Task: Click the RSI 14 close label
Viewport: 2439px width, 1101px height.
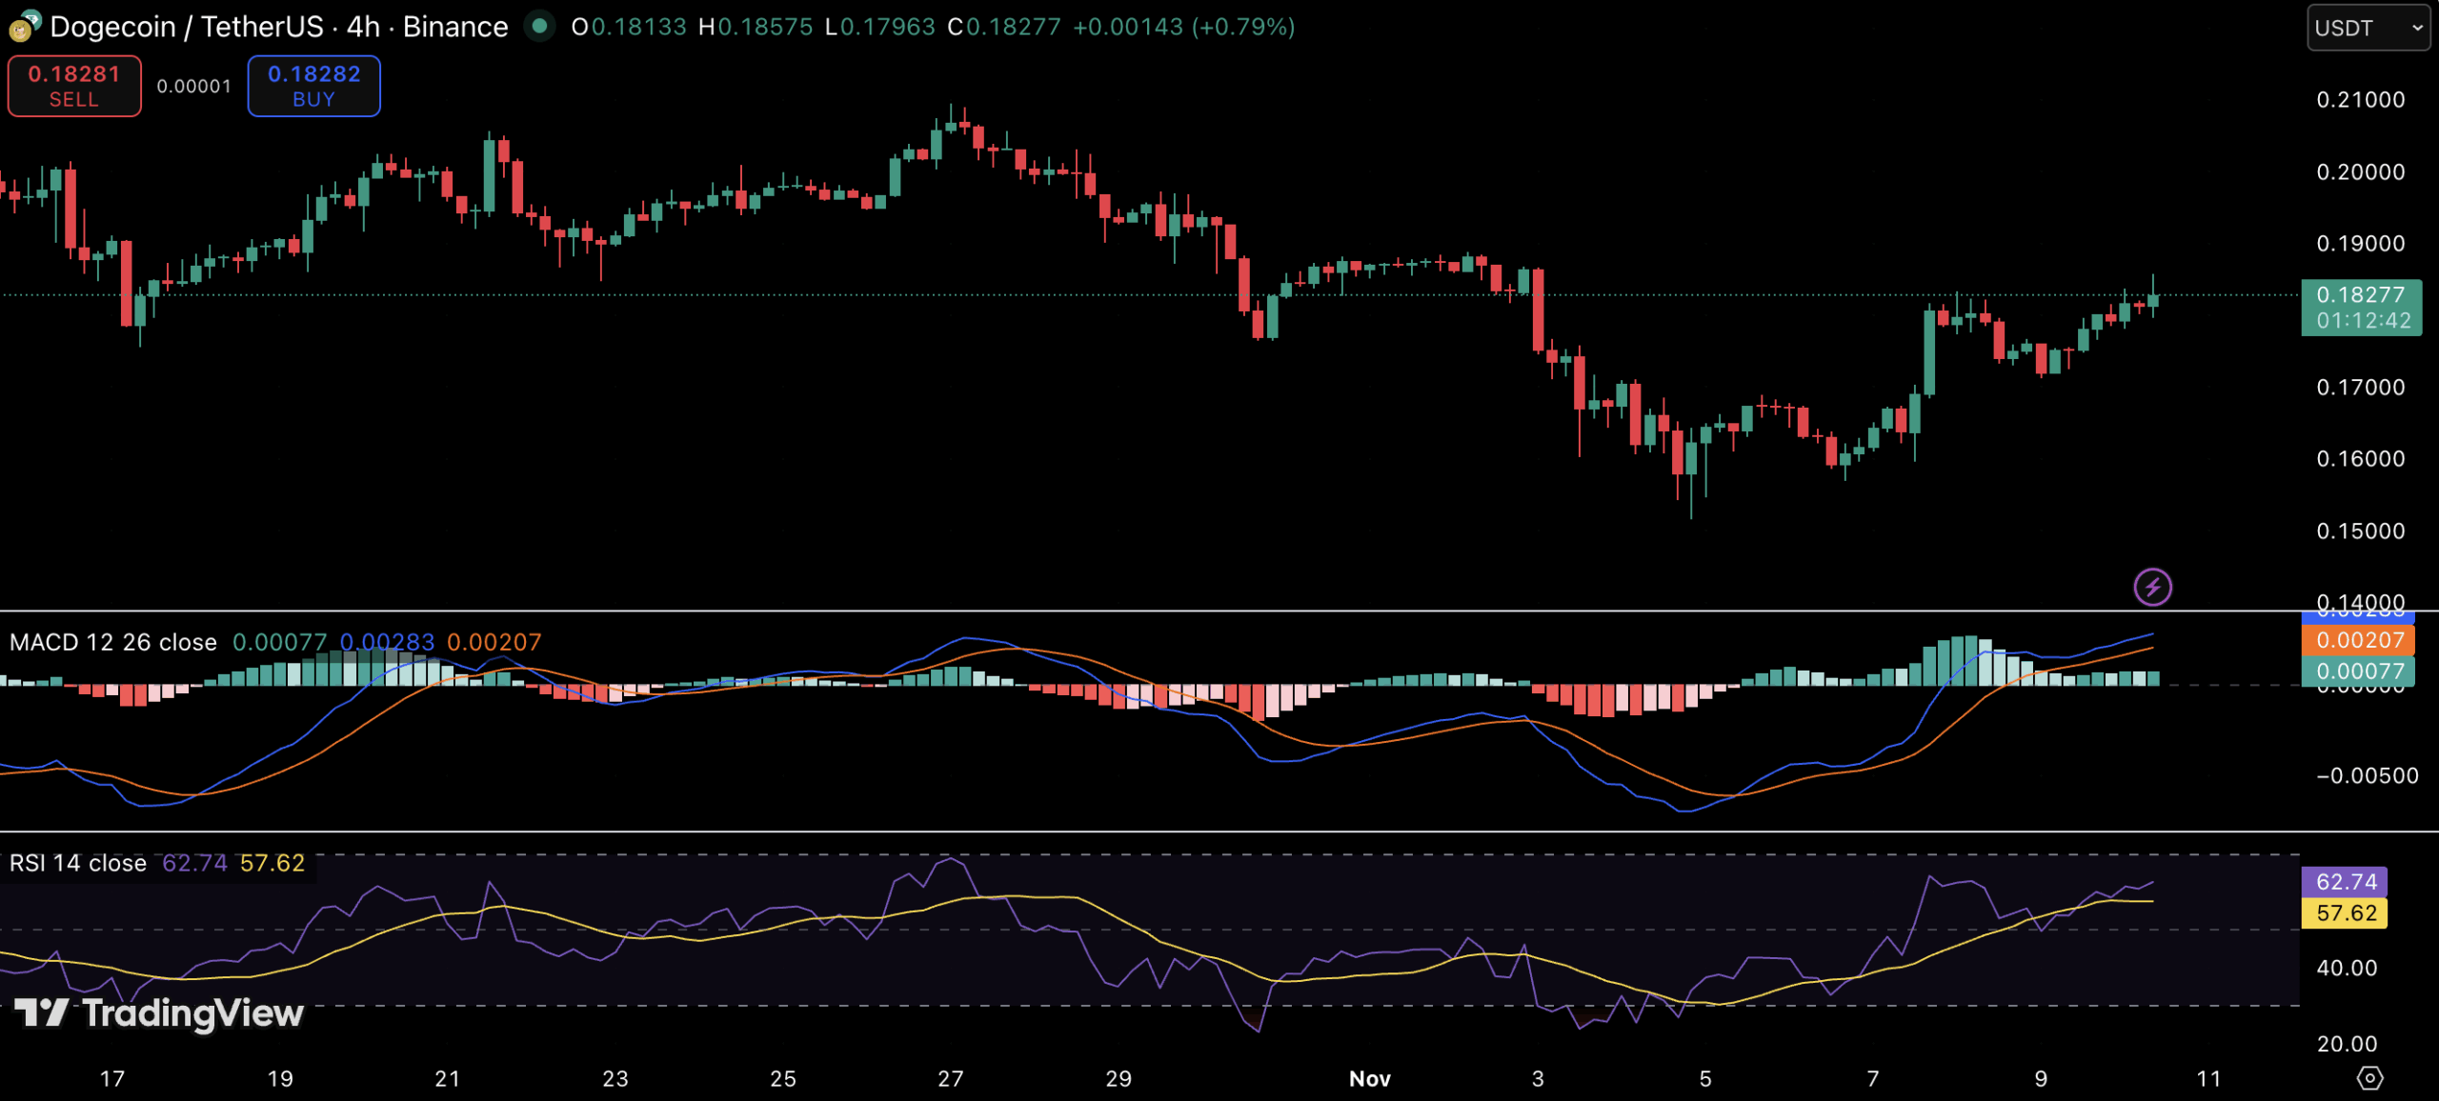Action: point(78,863)
